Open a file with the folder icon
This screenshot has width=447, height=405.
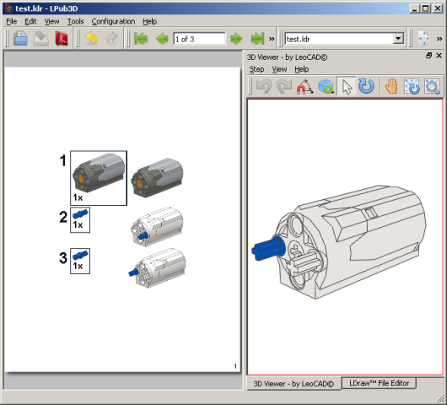(x=20, y=39)
